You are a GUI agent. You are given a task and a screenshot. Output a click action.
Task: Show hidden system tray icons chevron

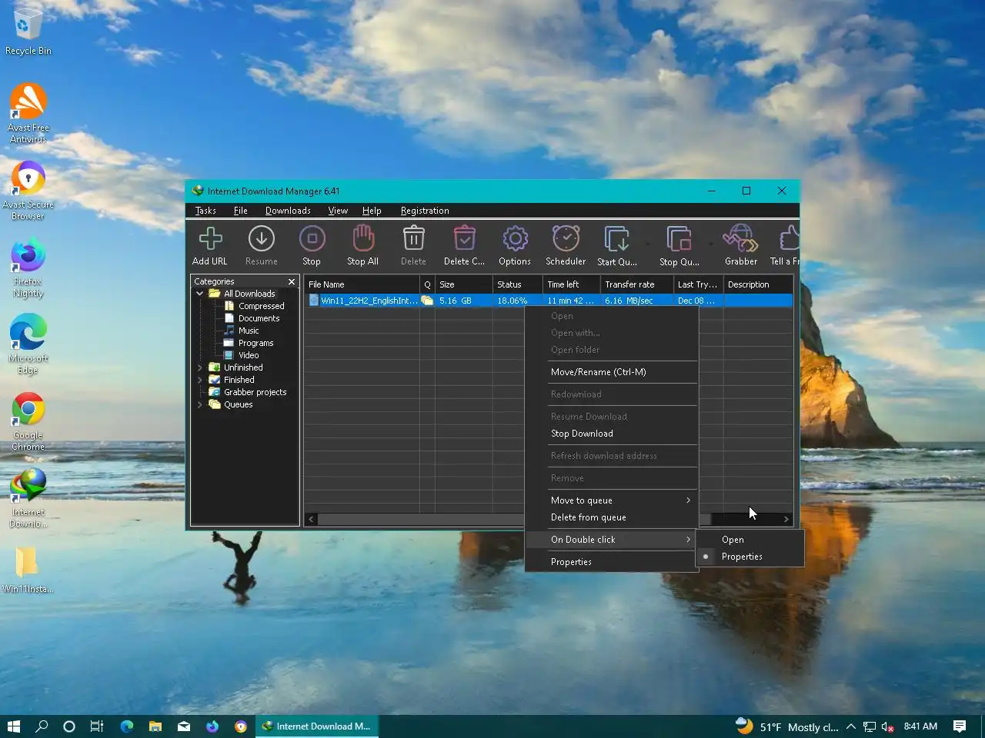[x=851, y=726]
